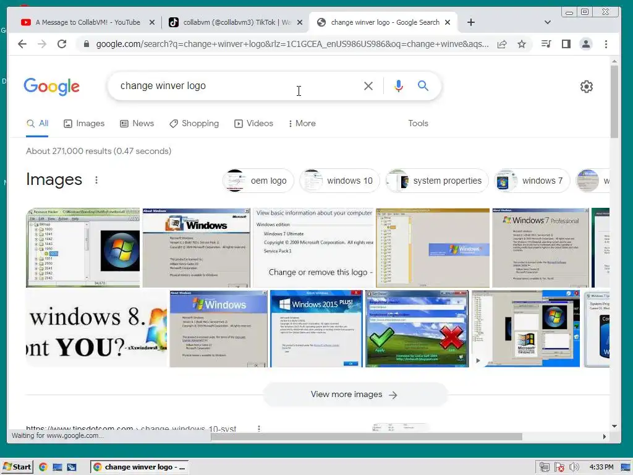The height and width of the screenshot is (475, 633).
Task: Open the three-dot options beside Images heading
Action: [x=96, y=180]
